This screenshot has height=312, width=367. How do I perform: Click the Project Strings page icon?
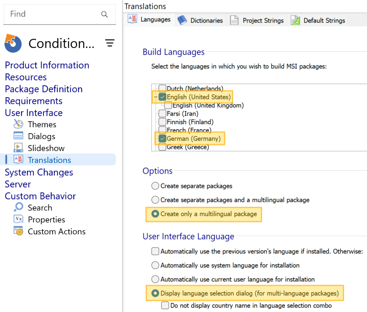coord(234,20)
